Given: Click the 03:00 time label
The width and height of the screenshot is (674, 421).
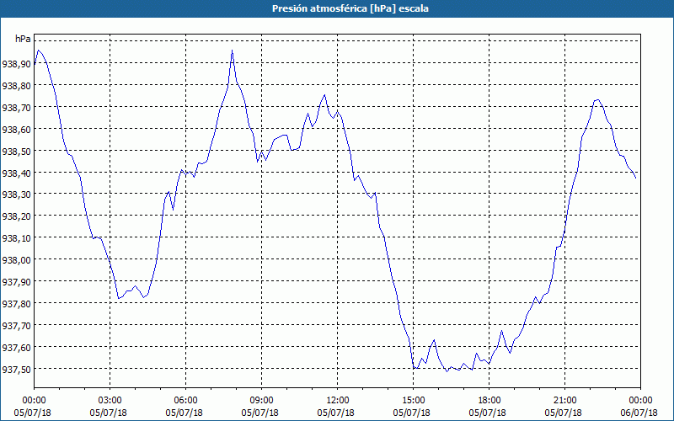Looking at the screenshot, I should (110, 401).
